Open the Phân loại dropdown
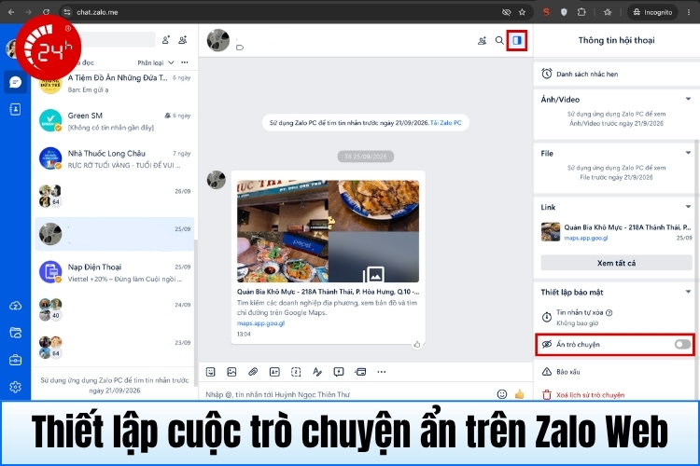Screen dimensions: 700x466 tap(156, 62)
